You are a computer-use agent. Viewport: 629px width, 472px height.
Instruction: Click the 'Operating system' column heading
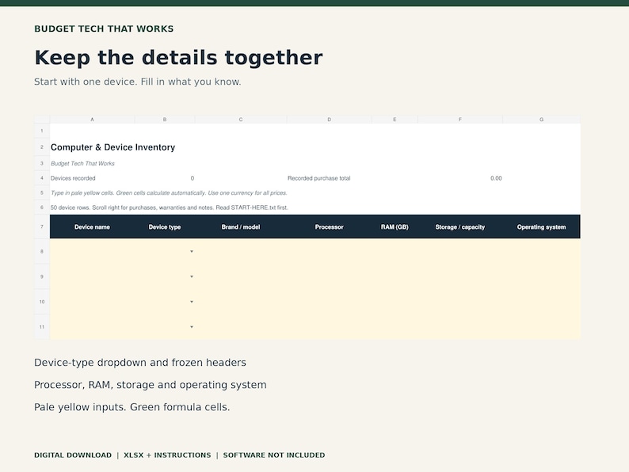(542, 227)
